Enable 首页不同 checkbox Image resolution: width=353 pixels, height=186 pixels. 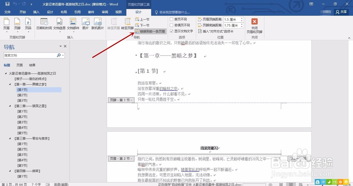(172, 19)
